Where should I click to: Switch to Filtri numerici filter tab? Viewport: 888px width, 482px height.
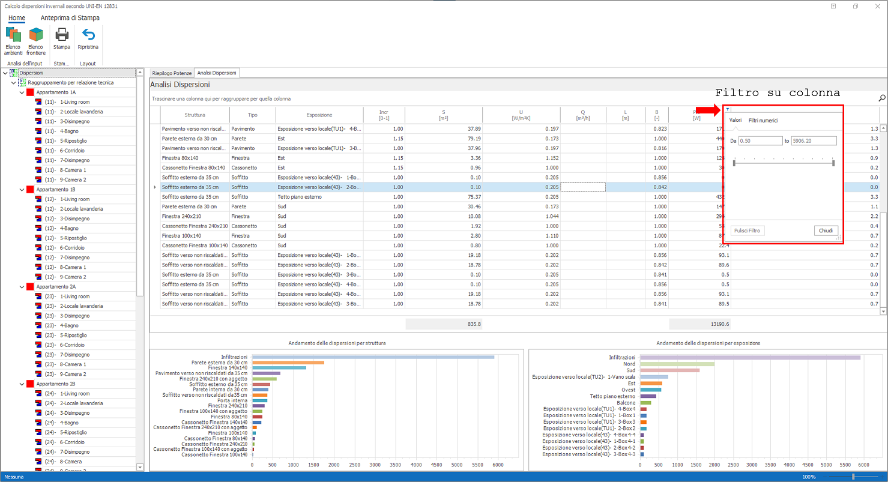(x=763, y=121)
